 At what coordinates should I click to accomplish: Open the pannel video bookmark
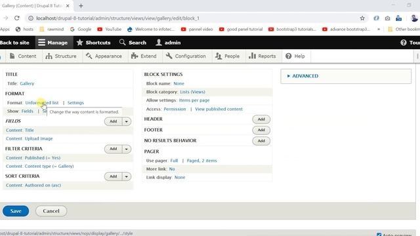coord(197,29)
